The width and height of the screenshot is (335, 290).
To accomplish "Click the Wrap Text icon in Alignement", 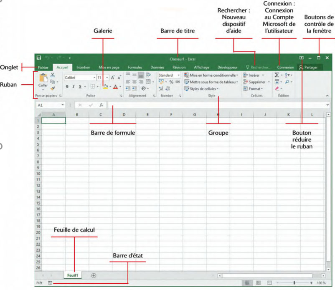I will tap(148, 75).
